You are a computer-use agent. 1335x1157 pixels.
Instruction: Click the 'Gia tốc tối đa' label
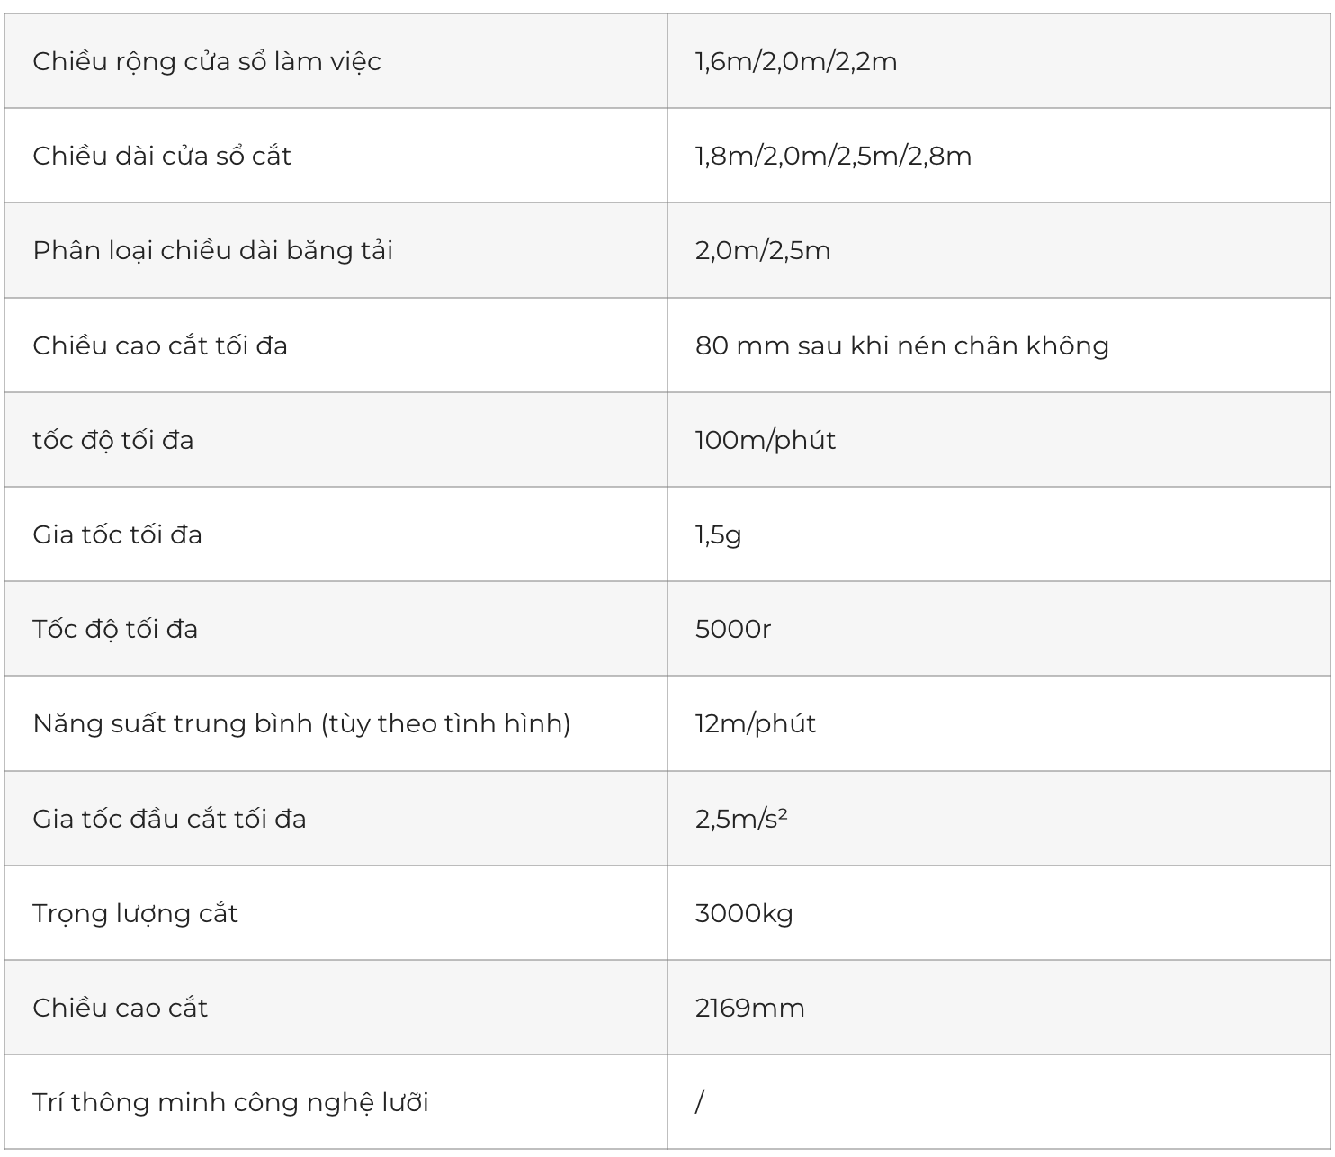pyautogui.click(x=118, y=534)
